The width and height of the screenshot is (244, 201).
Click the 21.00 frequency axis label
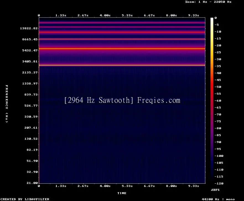pos(32,183)
